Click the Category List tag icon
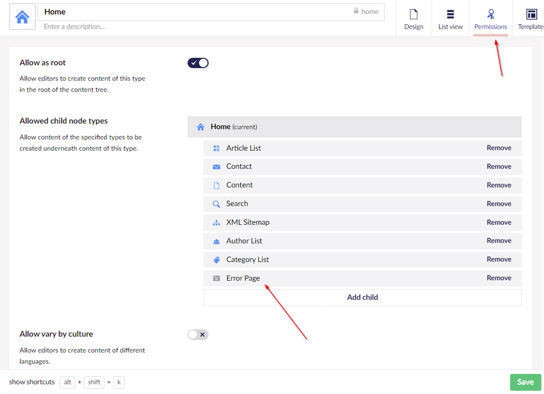This screenshot has height=394, width=544. 216,260
